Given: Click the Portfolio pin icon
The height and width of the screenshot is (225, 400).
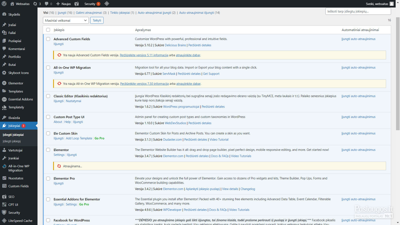Looking at the screenshot, I should click(4, 57).
